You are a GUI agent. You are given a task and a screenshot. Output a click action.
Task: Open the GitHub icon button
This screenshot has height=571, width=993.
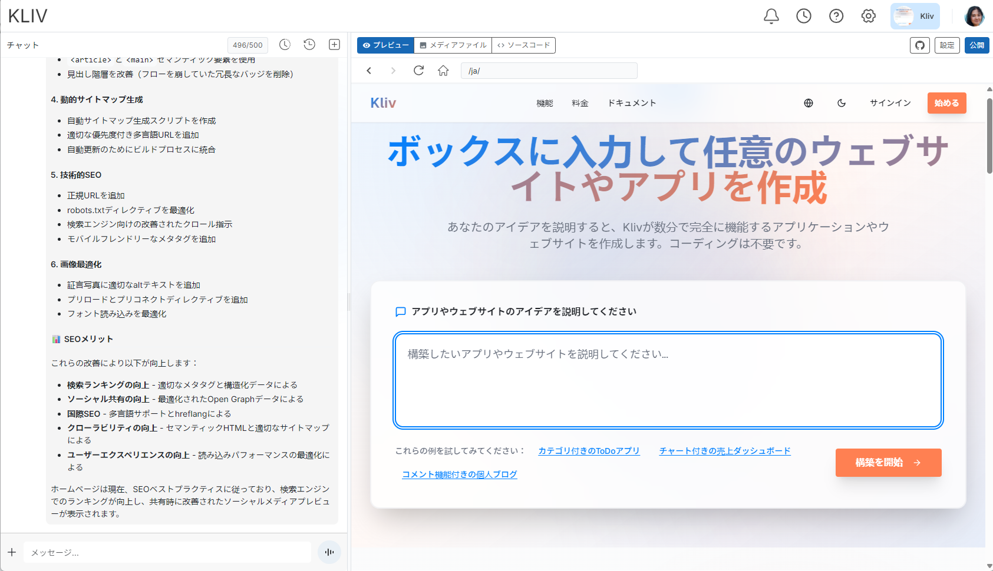point(920,45)
